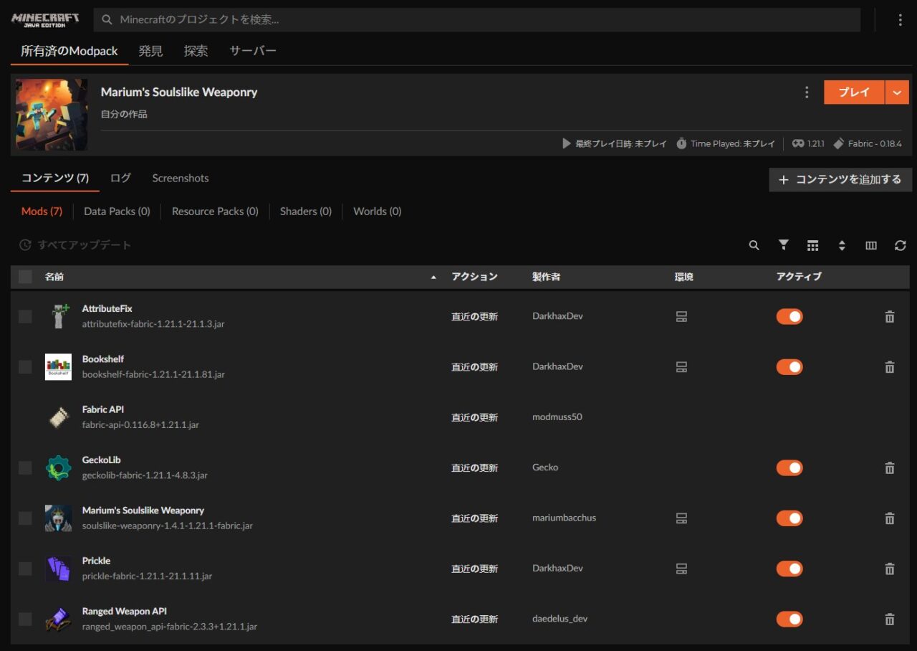Open the 発見 tab
Screen dimensions: 917x651
(x=150, y=51)
